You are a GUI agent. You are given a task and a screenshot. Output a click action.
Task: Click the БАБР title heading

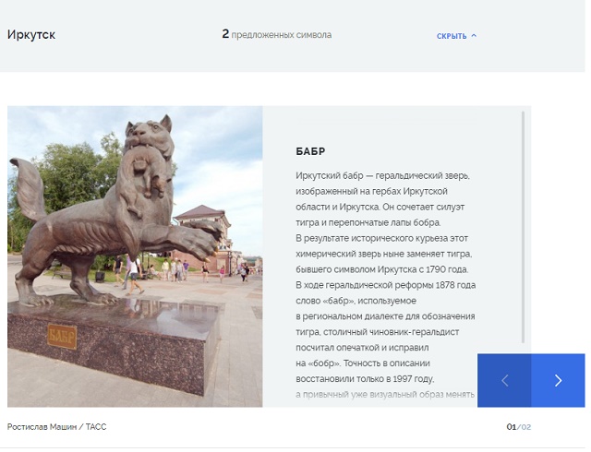click(x=310, y=151)
